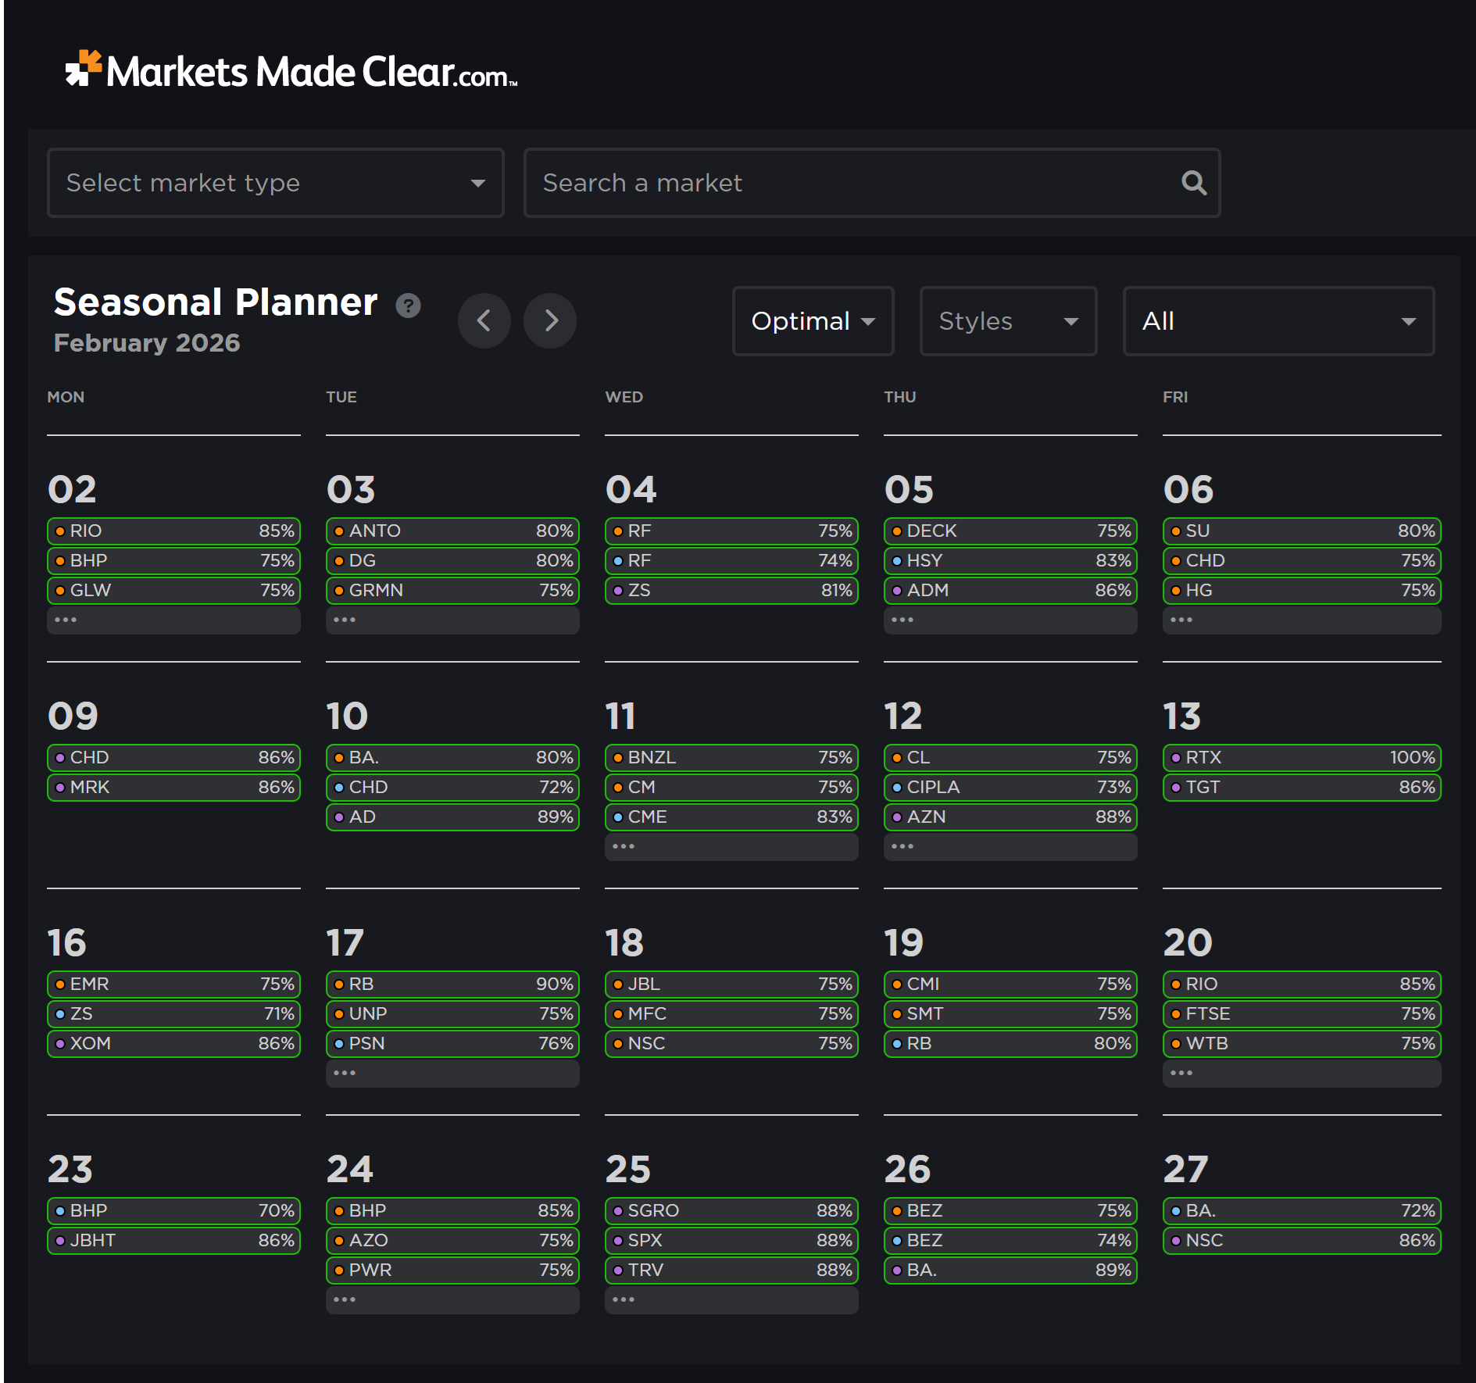Expand hidden markets under February 20

pyautogui.click(x=1300, y=1073)
